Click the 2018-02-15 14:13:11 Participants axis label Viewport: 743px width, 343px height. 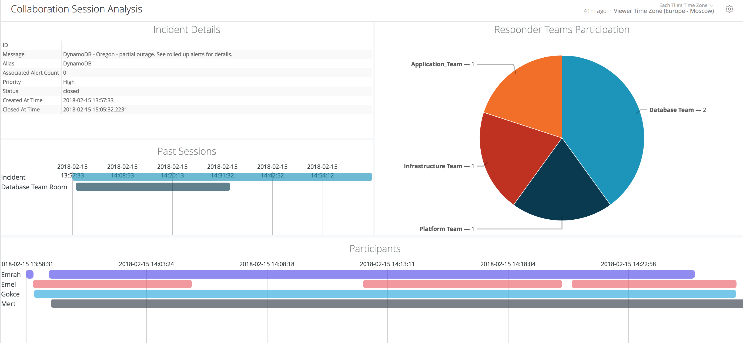coord(387,264)
